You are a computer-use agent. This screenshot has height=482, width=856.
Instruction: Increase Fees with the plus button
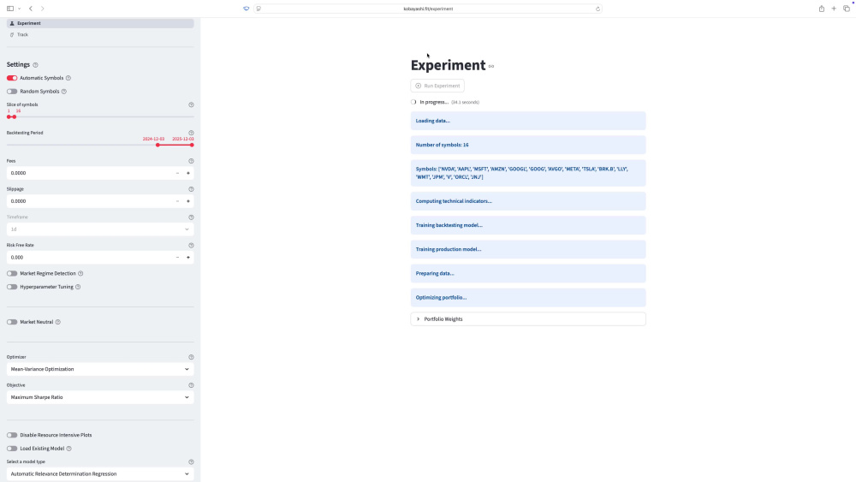(188, 173)
